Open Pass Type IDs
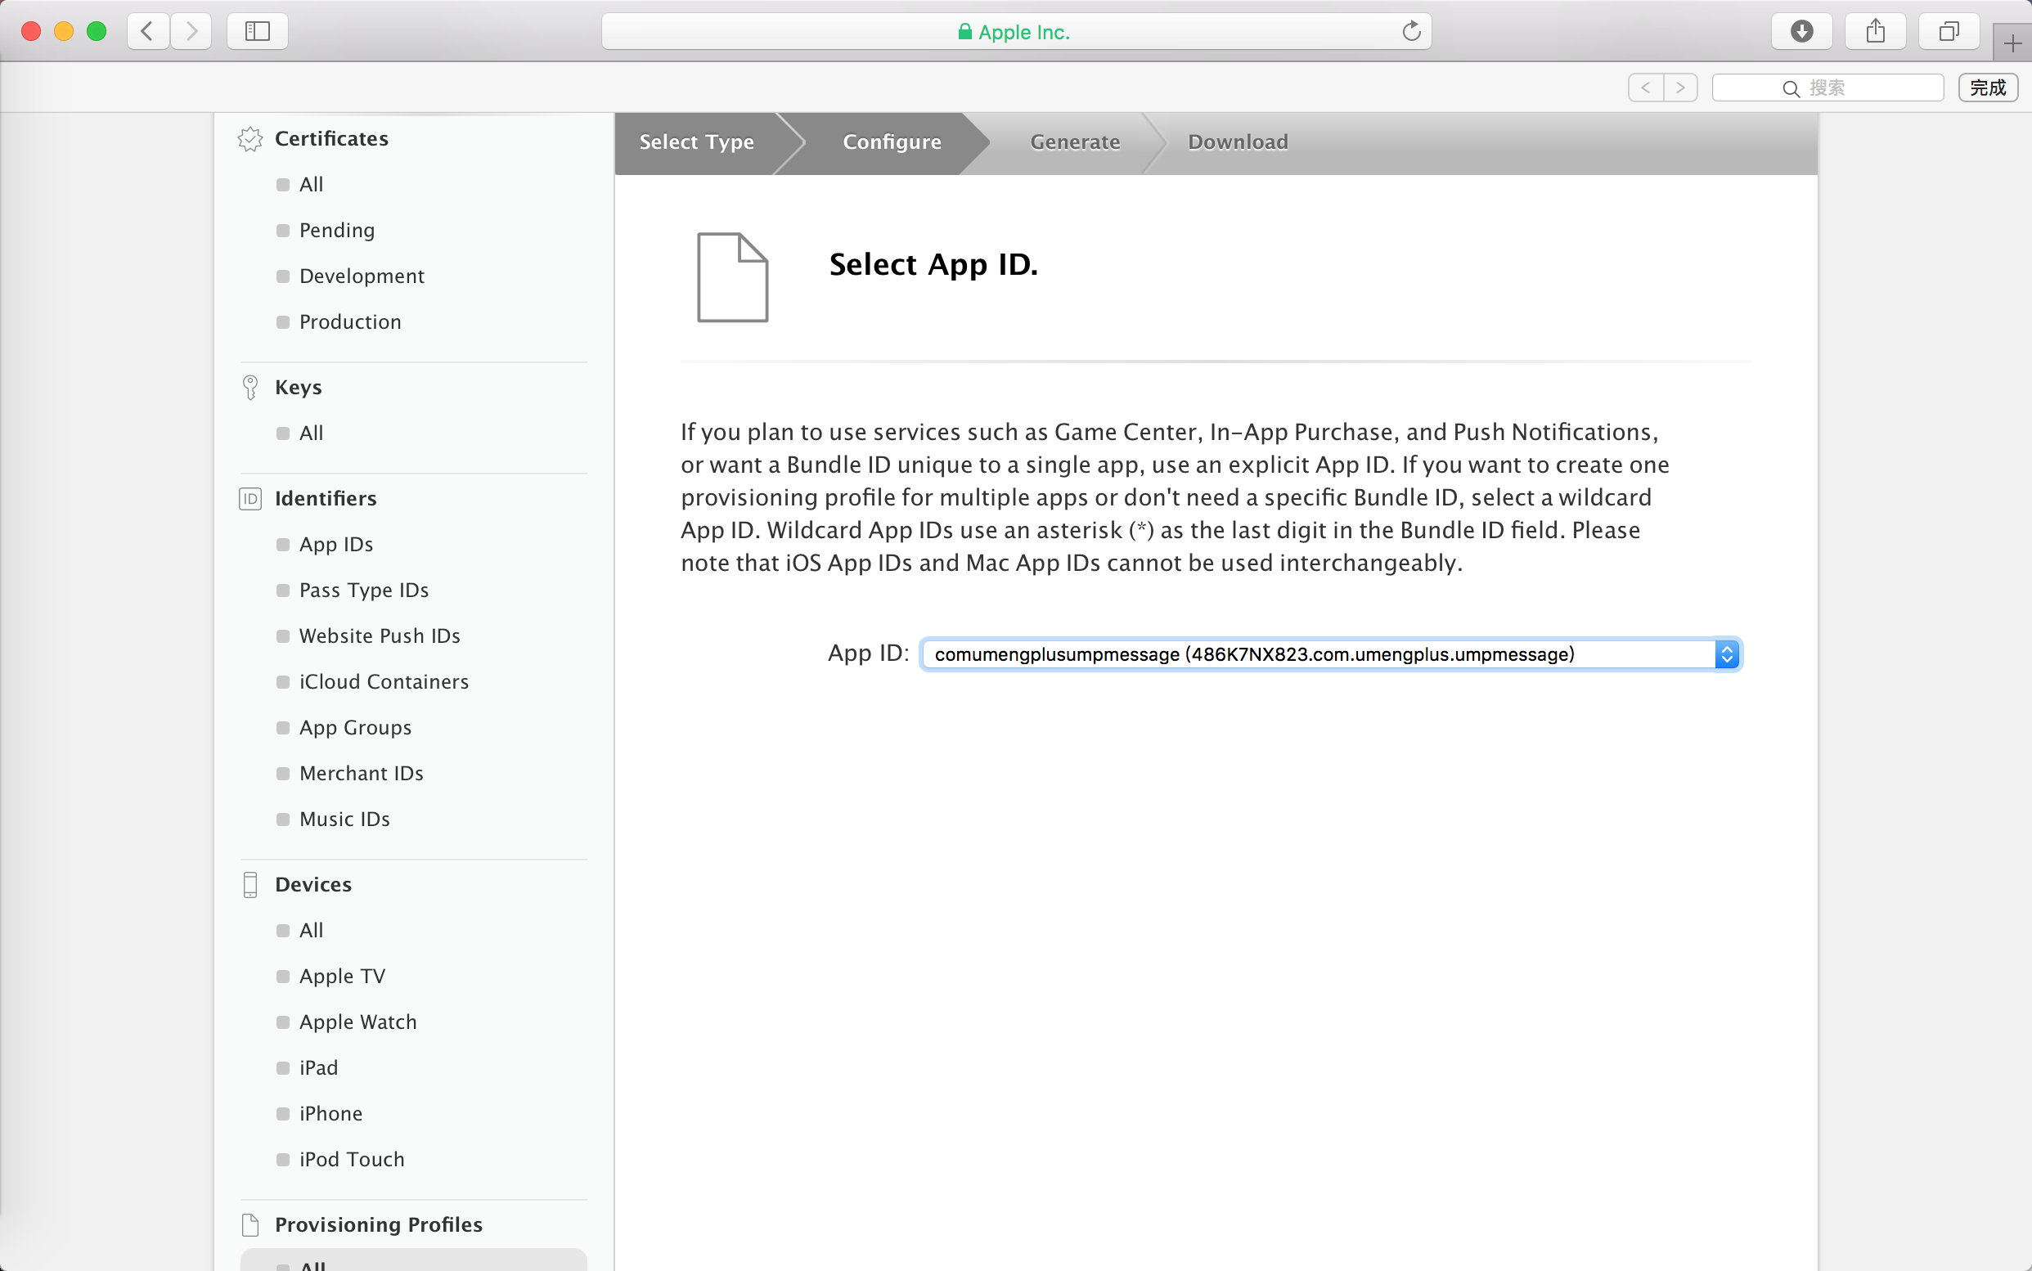 pos(363,591)
